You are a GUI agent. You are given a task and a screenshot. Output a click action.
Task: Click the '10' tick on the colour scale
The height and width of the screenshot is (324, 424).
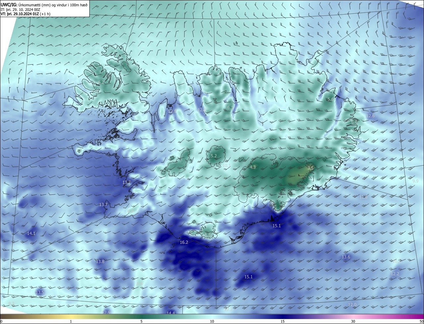[212, 321]
